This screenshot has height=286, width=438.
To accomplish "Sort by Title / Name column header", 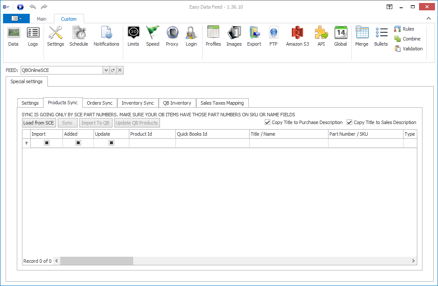I will tap(288, 134).
